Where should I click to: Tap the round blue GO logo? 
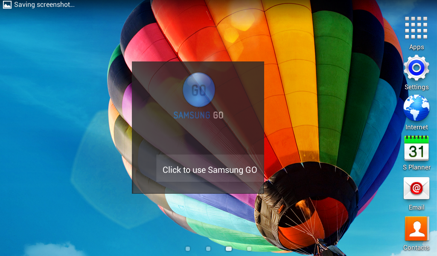[198, 90]
